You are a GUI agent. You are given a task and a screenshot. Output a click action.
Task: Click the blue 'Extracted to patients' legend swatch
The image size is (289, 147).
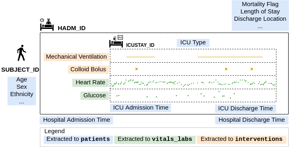tap(78, 139)
